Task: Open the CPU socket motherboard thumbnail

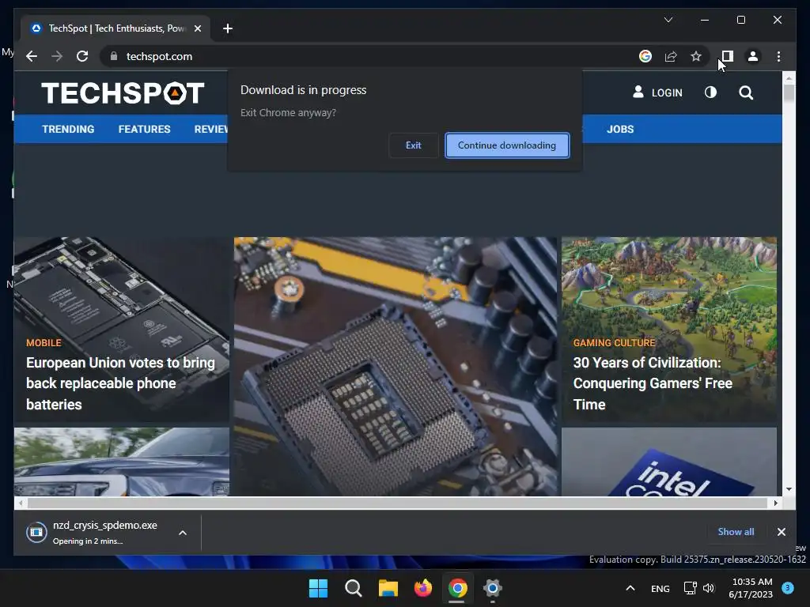Action: click(x=396, y=367)
